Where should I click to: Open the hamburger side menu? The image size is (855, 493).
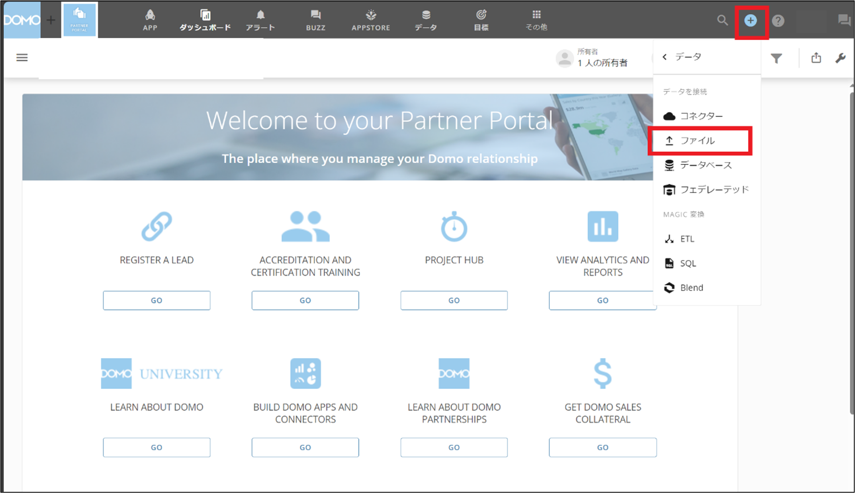(22, 58)
